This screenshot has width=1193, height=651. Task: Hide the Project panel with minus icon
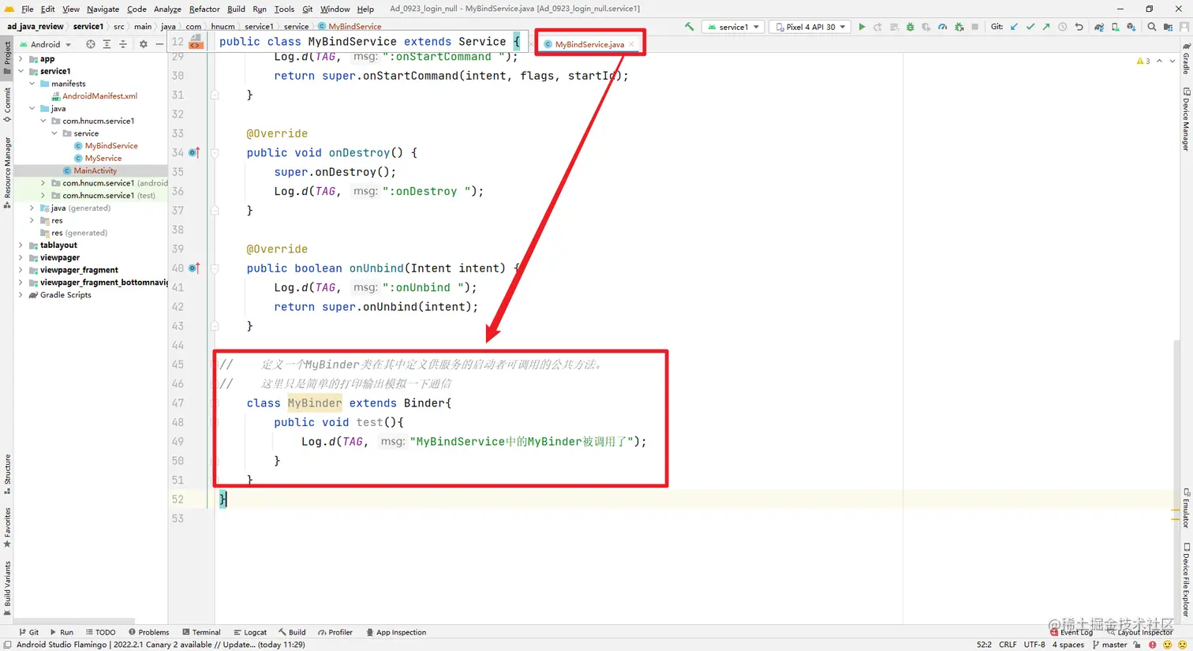(159, 44)
